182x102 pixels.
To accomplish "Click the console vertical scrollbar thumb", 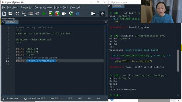I will point(178,61).
